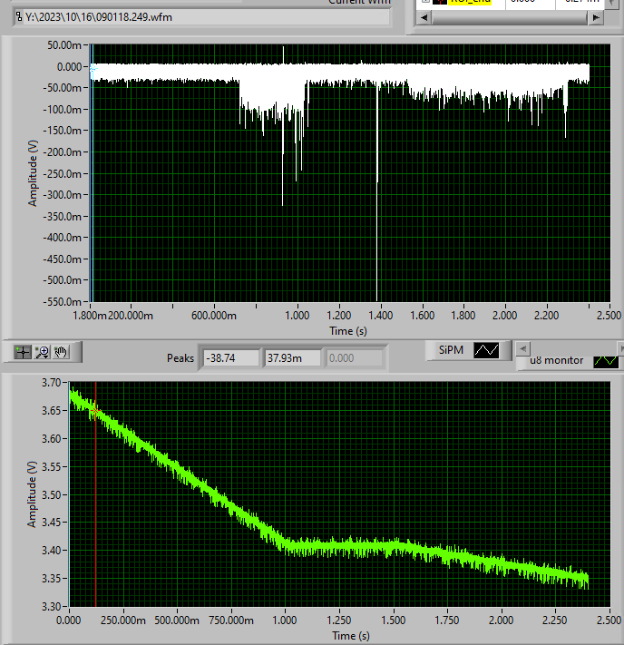Click third Peaks field showing 0.000
Viewport: 624px width, 645px height.
pyautogui.click(x=354, y=358)
